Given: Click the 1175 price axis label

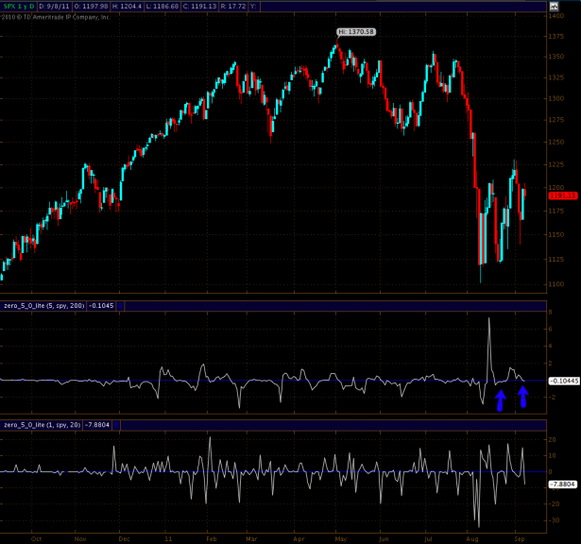Looking at the screenshot, I should click(x=556, y=211).
